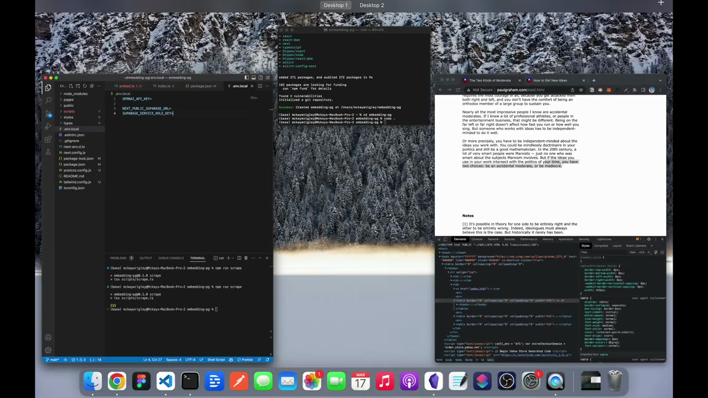Expand the types folder
The height and width of the screenshot is (398, 708).
[x=67, y=123]
